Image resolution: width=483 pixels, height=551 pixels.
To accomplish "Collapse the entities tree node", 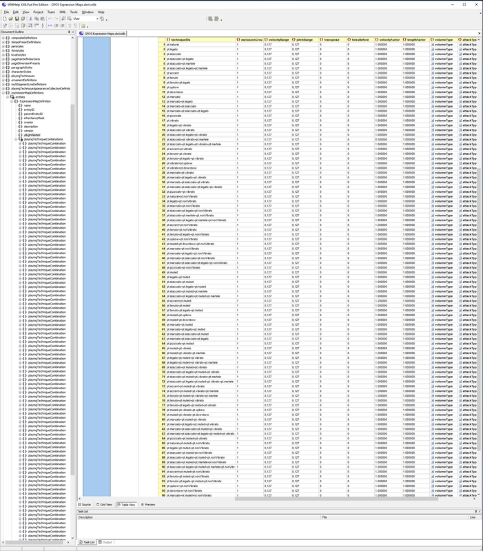I will pyautogui.click(x=8, y=97).
